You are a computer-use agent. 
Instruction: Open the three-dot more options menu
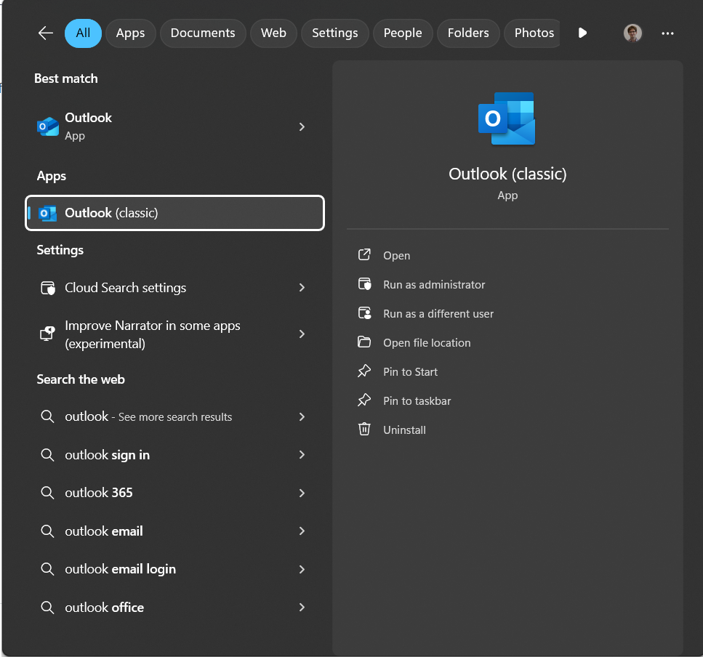[x=667, y=33]
